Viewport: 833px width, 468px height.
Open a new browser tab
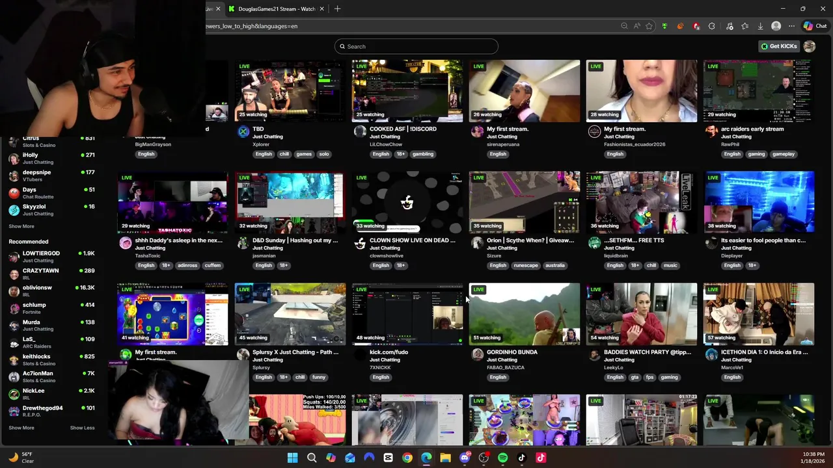(x=337, y=8)
